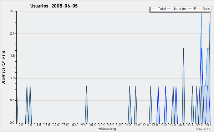Click the tall IP spike at 20 h
Viewport: 214px width, 132px height.
tap(183, 86)
